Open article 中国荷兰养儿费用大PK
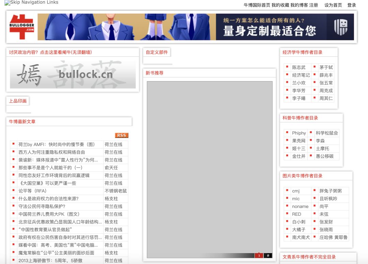 tap(49, 214)
